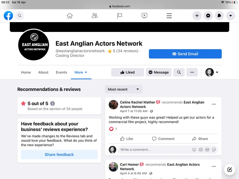Open the About tab
The width and height of the screenshot is (239, 179).
tap(43, 72)
